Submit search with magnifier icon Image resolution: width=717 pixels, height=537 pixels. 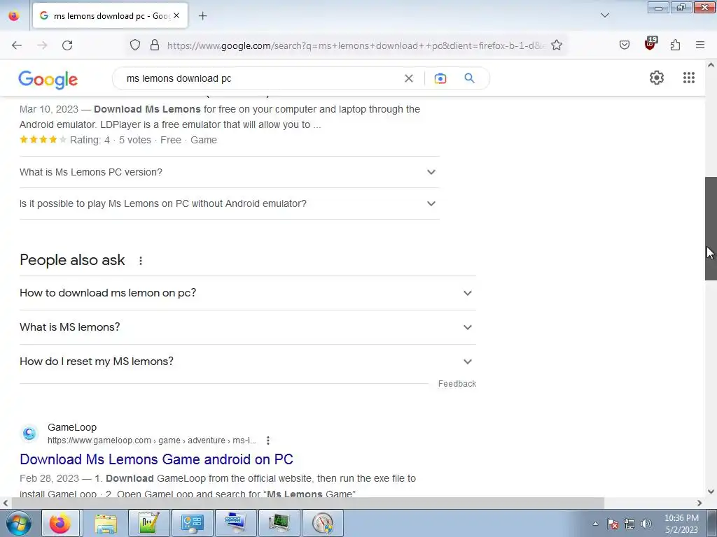[x=469, y=78]
